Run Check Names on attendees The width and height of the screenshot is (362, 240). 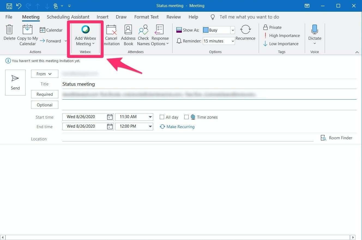[143, 35]
